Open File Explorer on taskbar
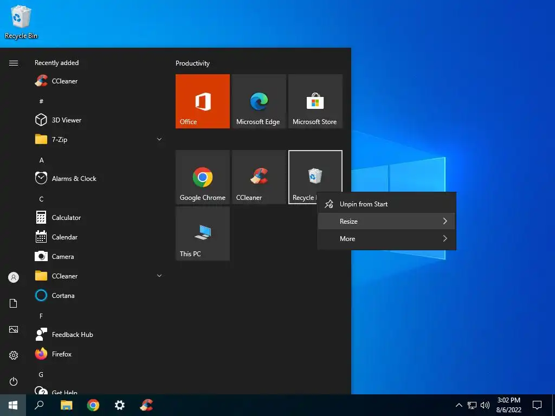555x416 pixels. point(66,405)
